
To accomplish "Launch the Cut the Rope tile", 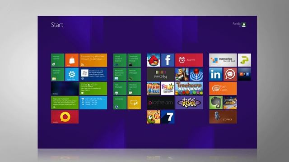I will tap(154, 117).
